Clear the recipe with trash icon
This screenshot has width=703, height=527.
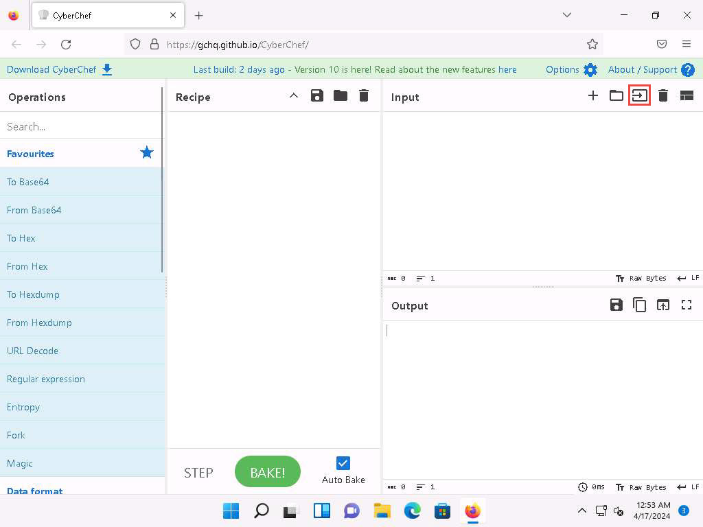(x=364, y=96)
